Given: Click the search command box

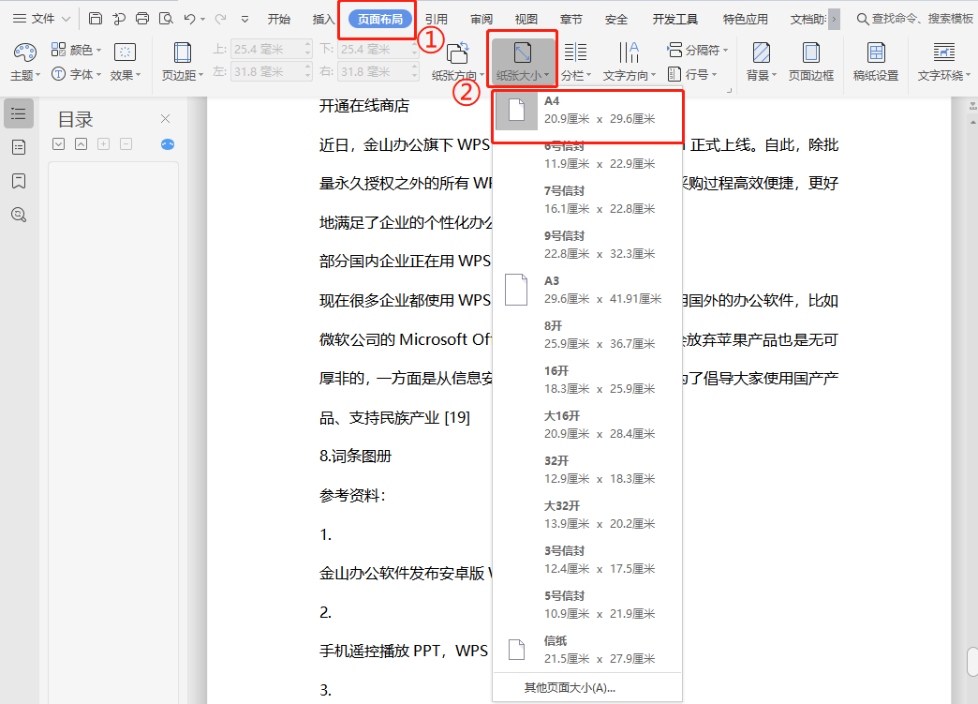Looking at the screenshot, I should tap(914, 19).
